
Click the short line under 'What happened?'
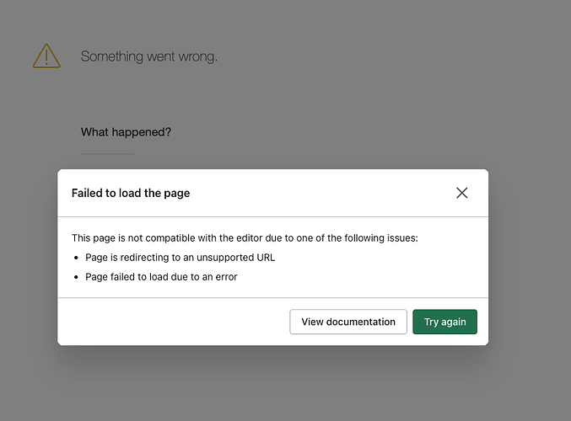(107, 154)
